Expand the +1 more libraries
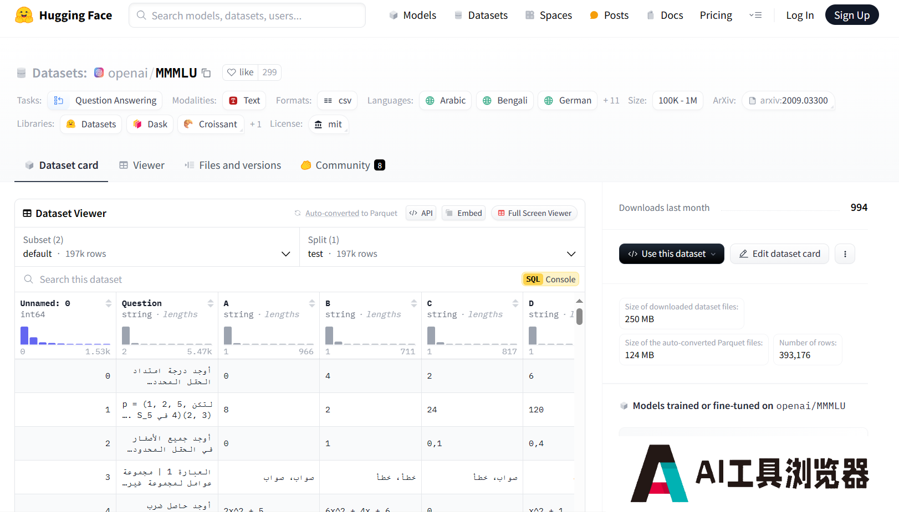This screenshot has width=899, height=512. (256, 124)
